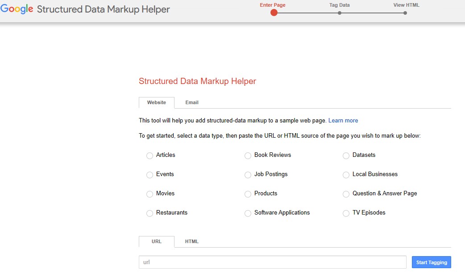The image size is (465, 278).
Task: Focus the url text field
Action: click(273, 262)
